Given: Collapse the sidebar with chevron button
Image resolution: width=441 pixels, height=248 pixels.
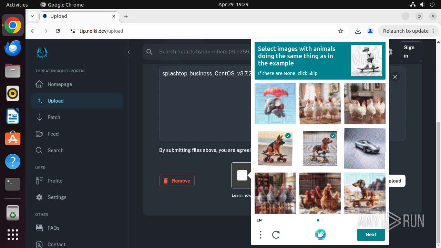Looking at the screenshot, I should point(129,52).
